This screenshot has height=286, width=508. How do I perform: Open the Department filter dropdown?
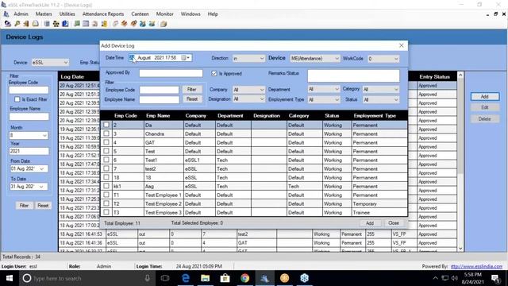click(x=323, y=89)
